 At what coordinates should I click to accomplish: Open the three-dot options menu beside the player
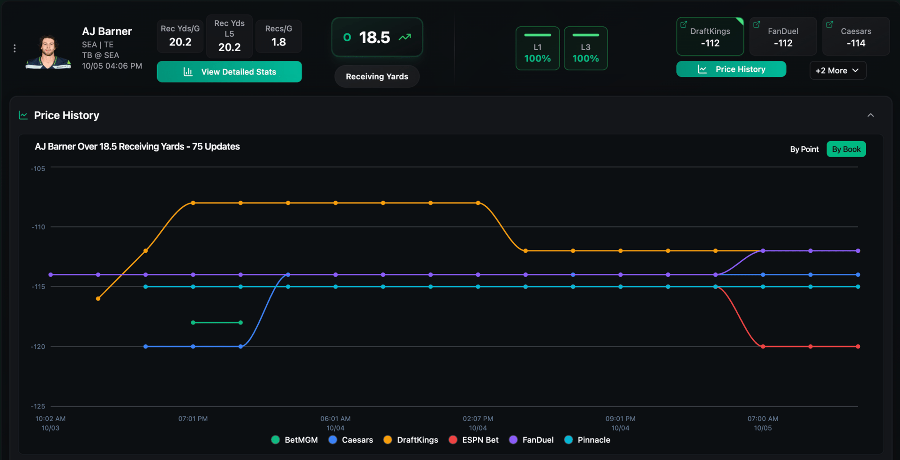(15, 48)
